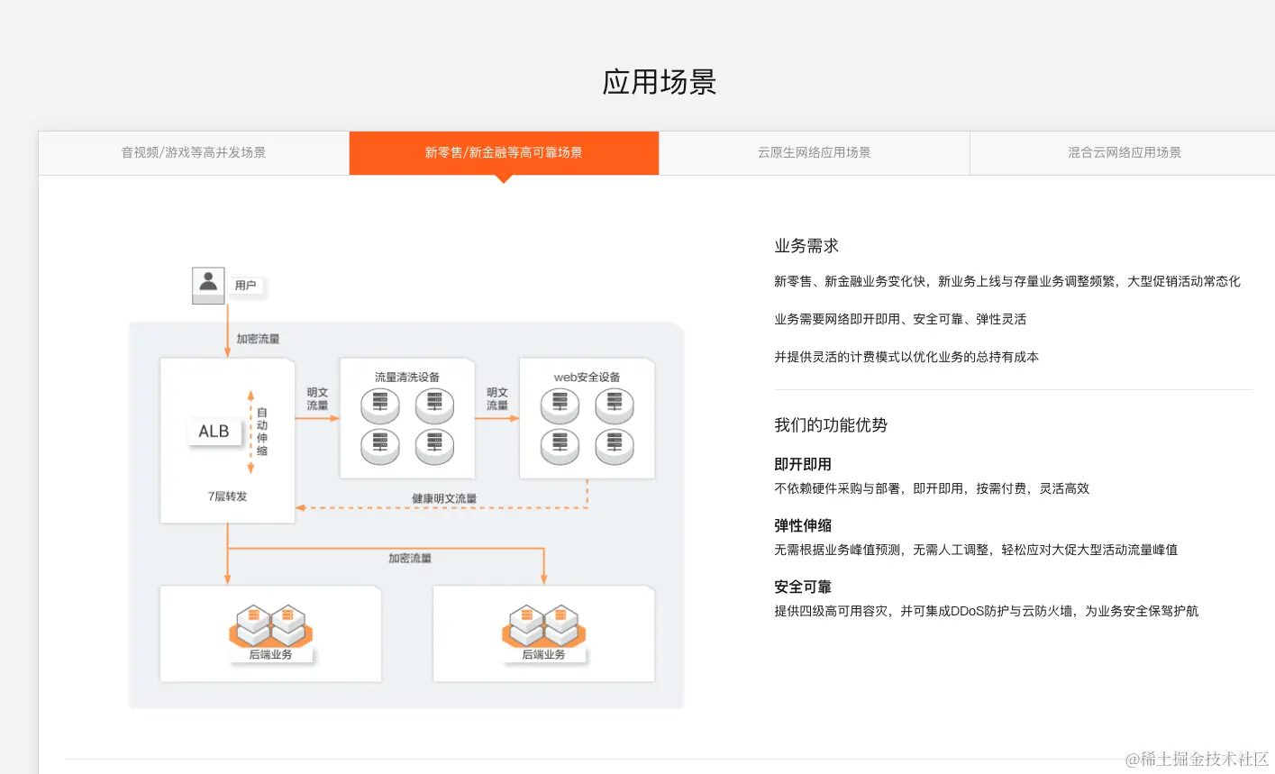Viewport: 1275px width, 774px height.
Task: Click the 自动伸缩 arrow indicator beside ALB
Action: (x=251, y=432)
